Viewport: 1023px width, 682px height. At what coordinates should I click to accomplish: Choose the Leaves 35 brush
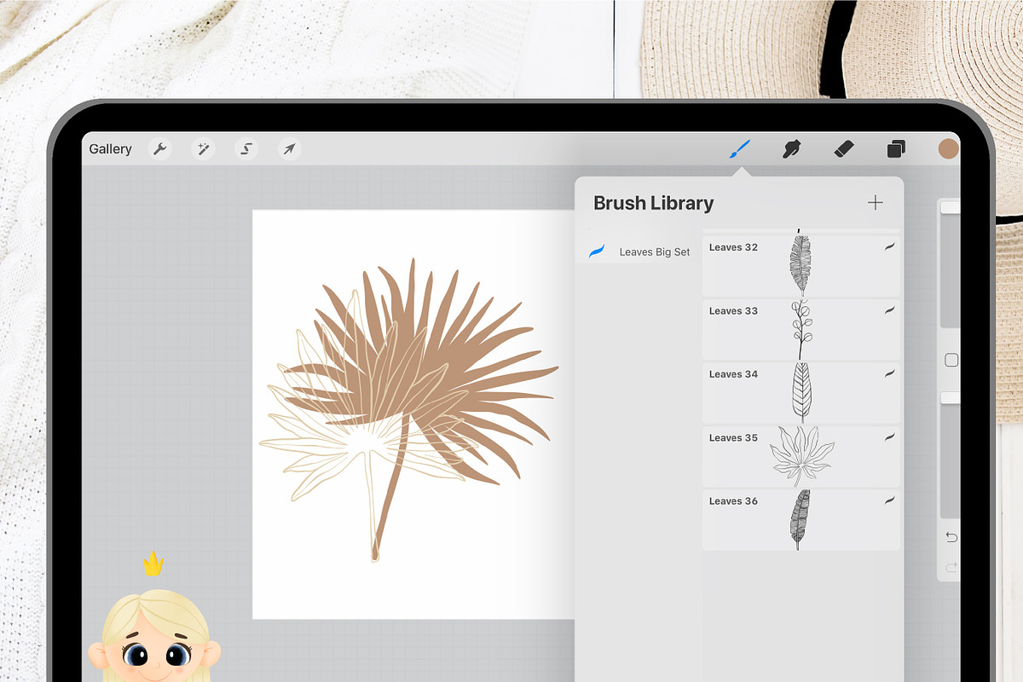(x=800, y=455)
